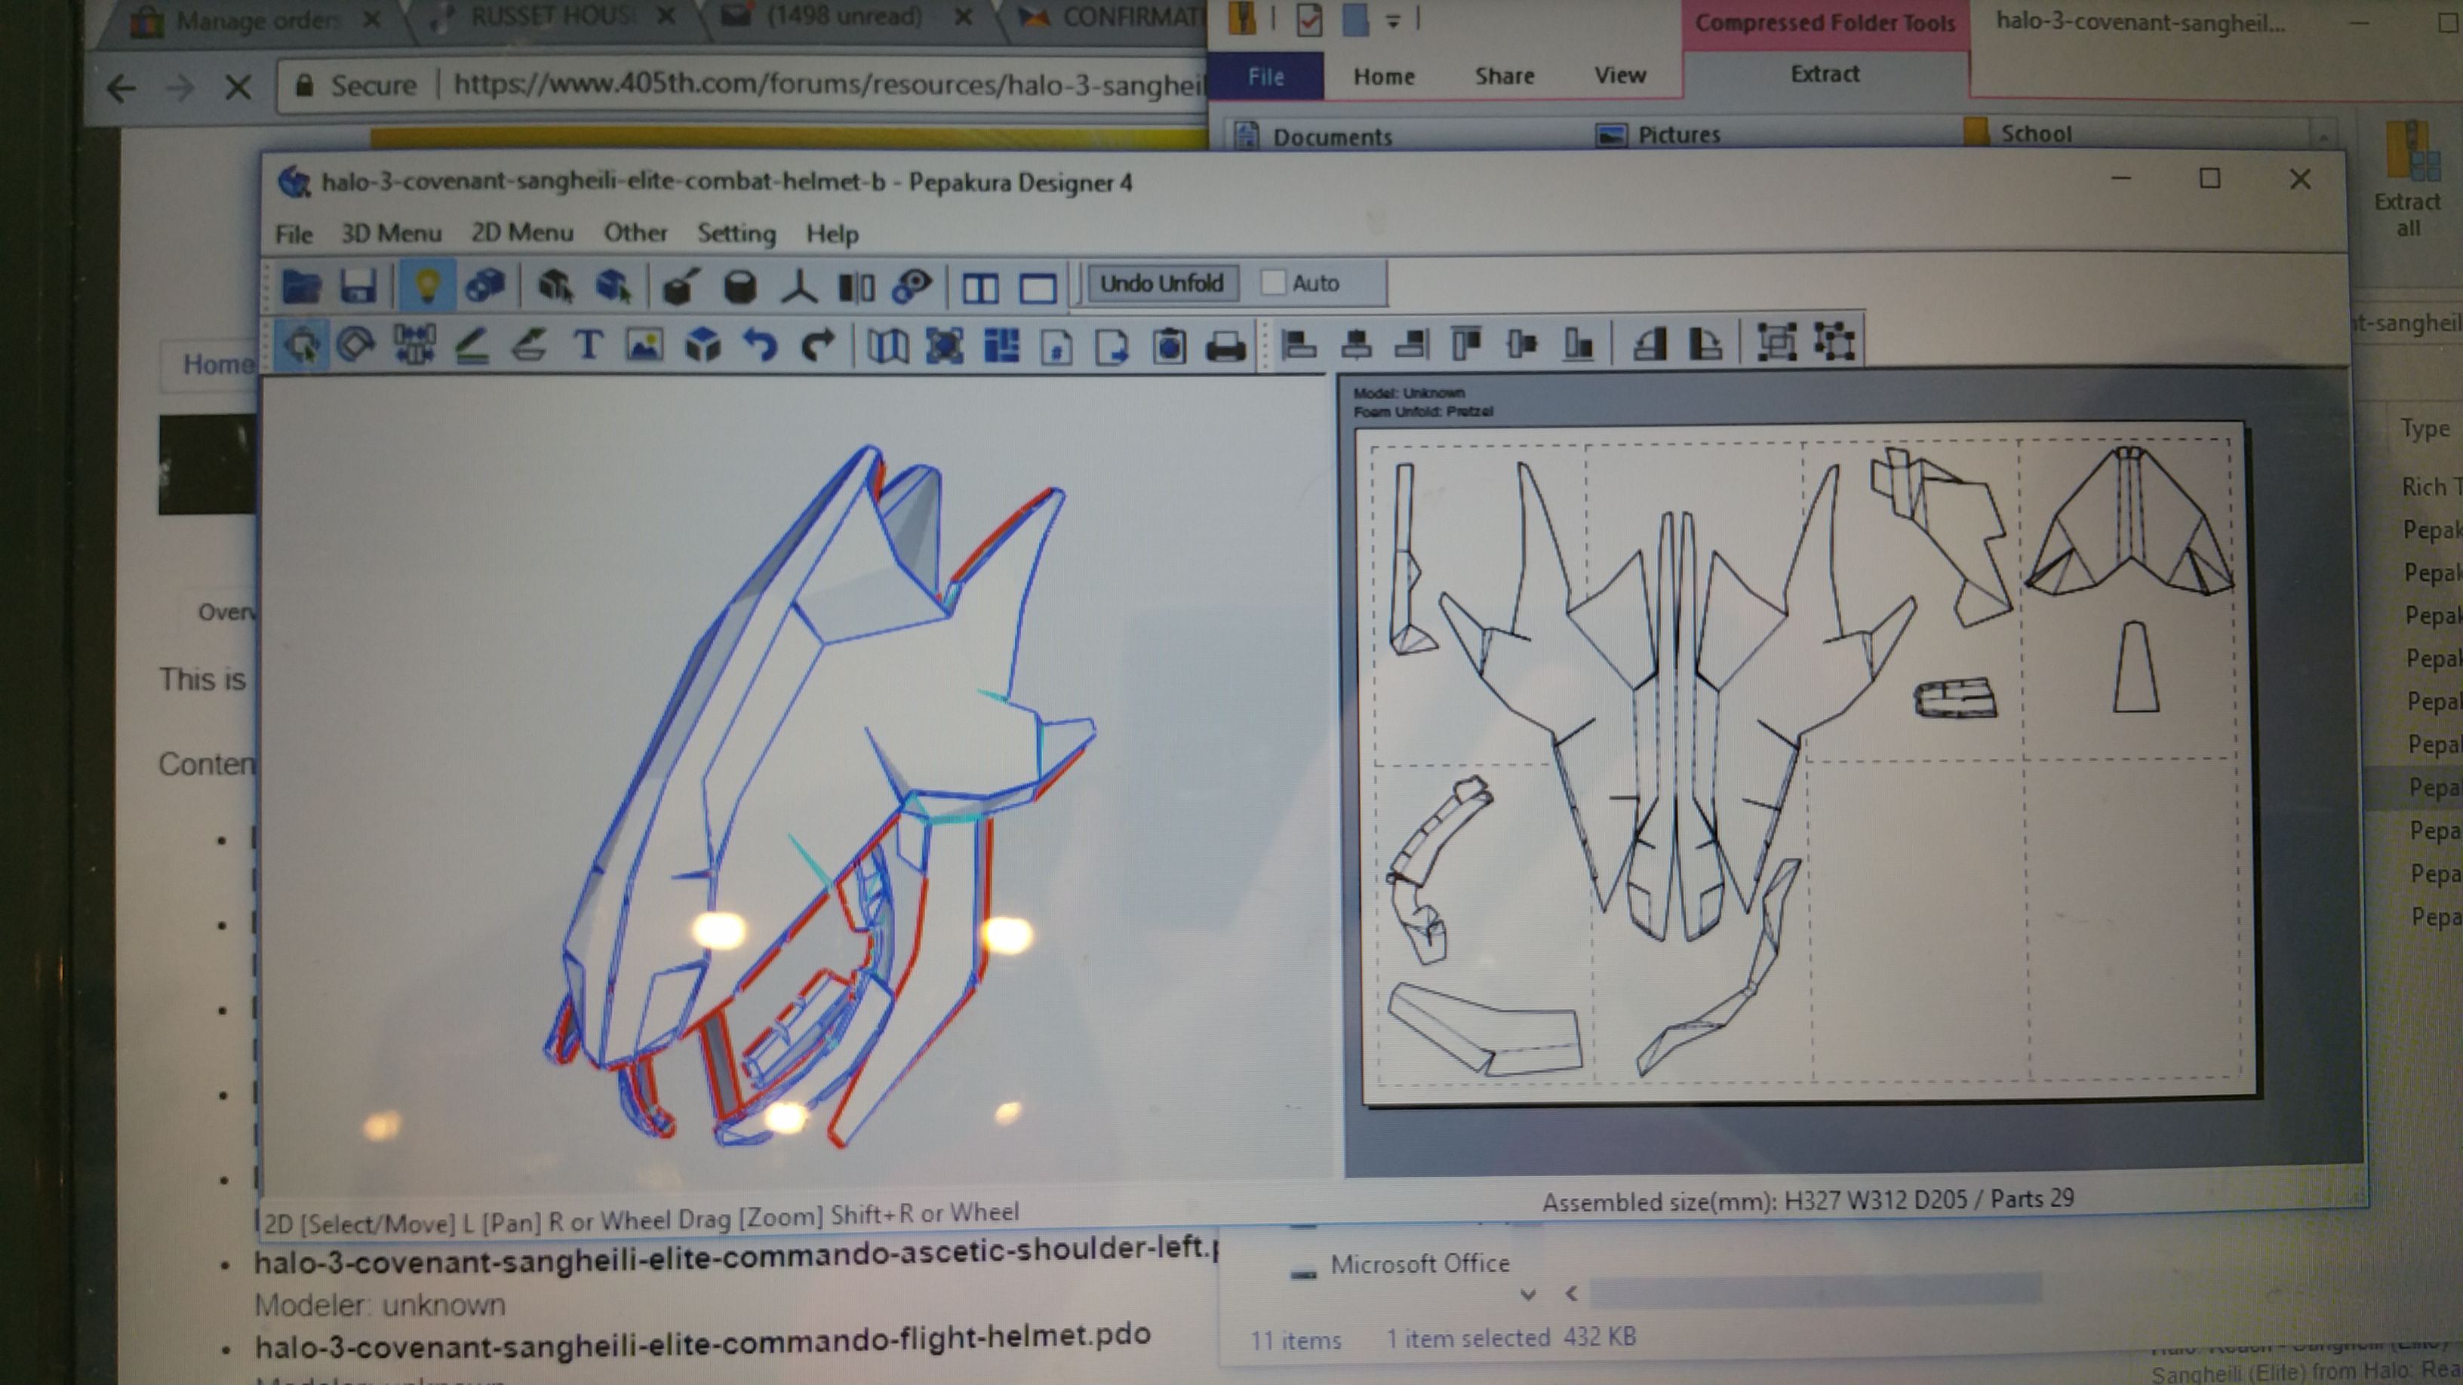Click the Print printer icon
This screenshot has width=2463, height=1385.
coord(1225,346)
